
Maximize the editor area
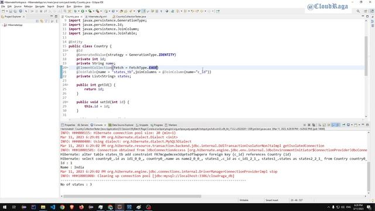367,16
